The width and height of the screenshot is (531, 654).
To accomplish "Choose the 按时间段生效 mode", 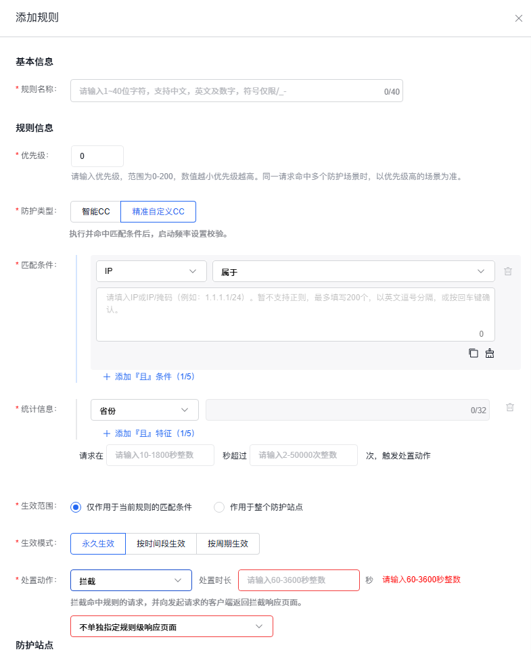I will point(161,544).
